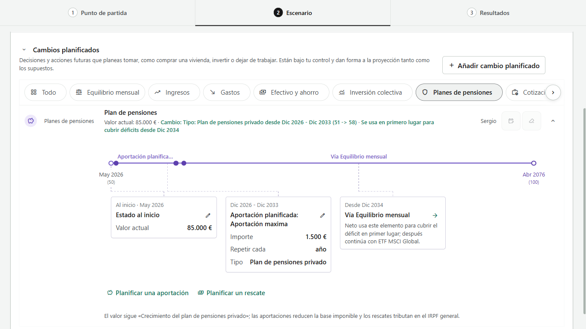Click the Valor actual 85.000 € amount
586x329 pixels.
[x=199, y=228]
